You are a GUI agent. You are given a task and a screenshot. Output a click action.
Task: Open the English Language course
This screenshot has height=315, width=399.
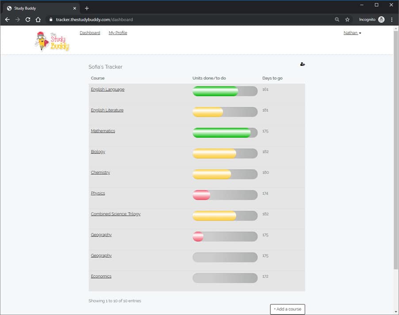(x=107, y=90)
